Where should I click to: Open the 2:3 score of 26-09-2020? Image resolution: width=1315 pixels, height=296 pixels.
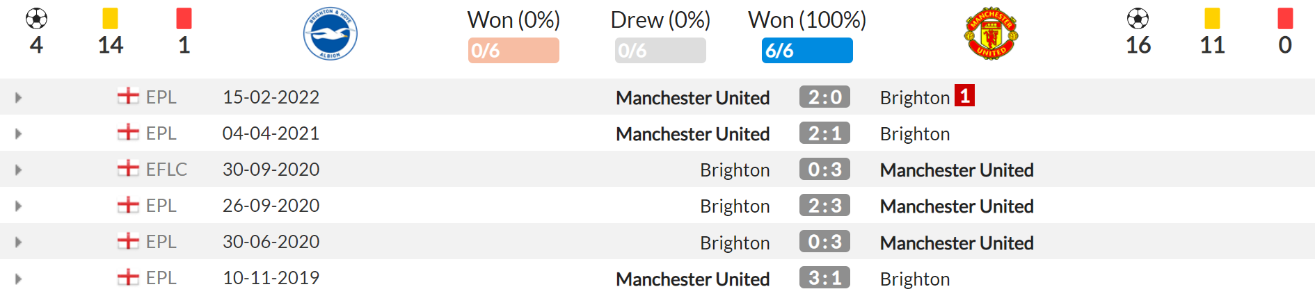(x=824, y=206)
